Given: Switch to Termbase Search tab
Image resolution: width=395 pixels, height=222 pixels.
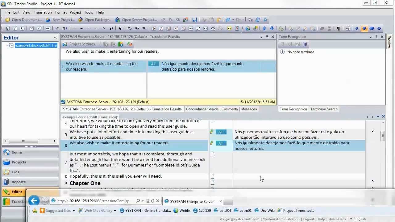Looking at the screenshot, I should coord(324,109).
